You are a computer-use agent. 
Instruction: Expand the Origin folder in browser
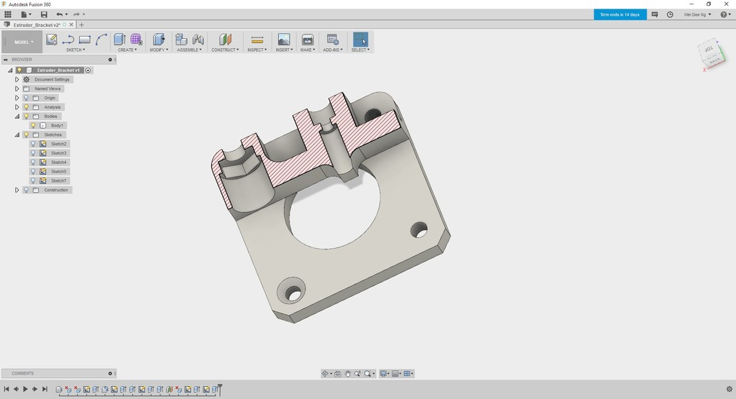click(17, 98)
